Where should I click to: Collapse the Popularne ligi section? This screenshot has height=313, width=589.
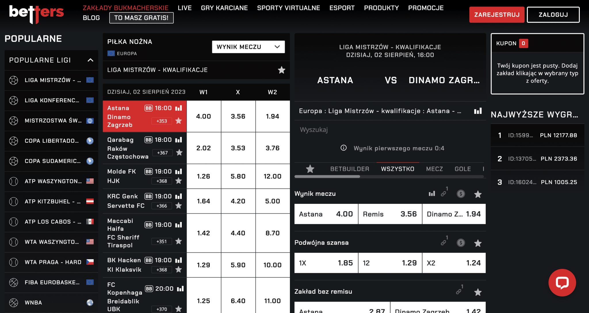(x=90, y=60)
